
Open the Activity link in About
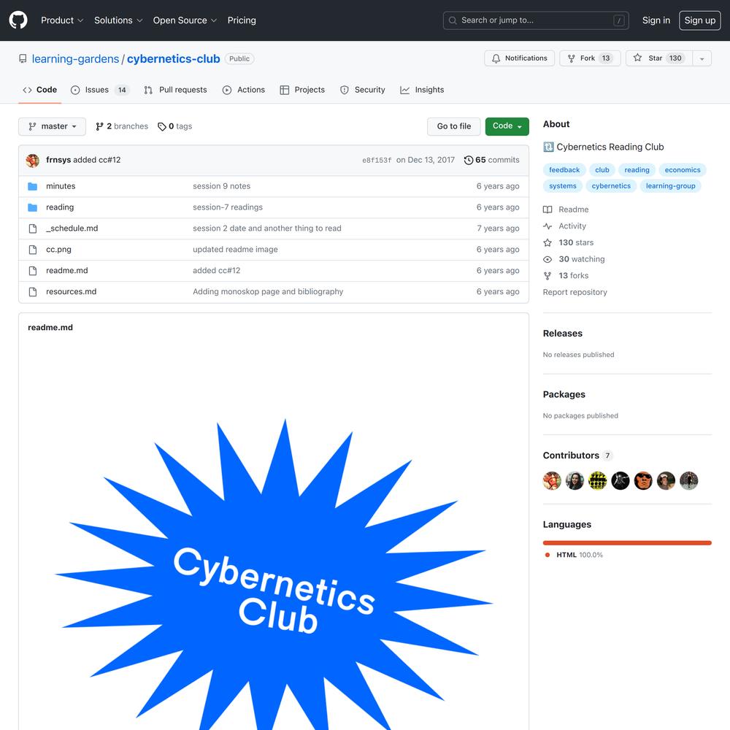[x=565, y=226]
